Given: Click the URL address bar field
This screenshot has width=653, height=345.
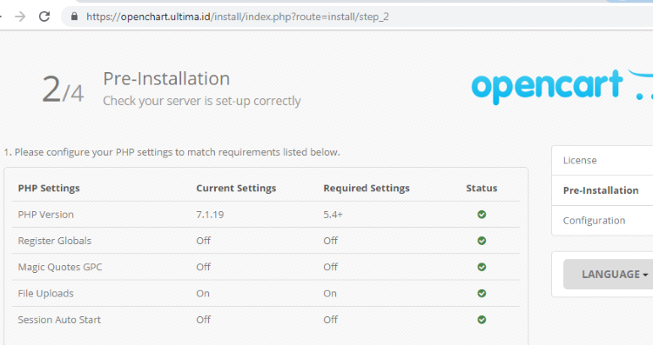Looking at the screenshot, I should click(357, 17).
